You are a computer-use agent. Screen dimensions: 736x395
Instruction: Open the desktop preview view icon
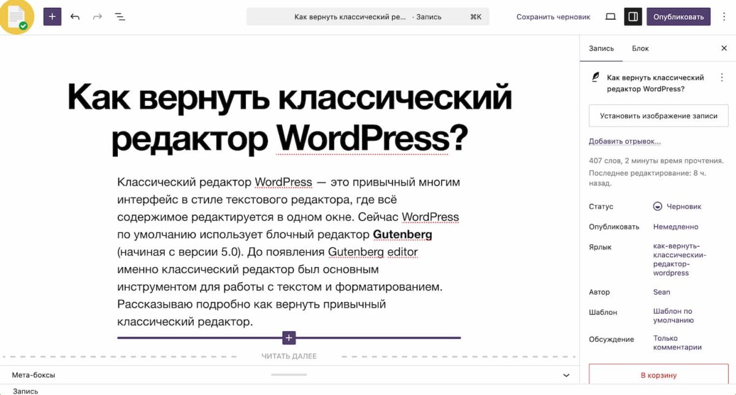coord(610,17)
